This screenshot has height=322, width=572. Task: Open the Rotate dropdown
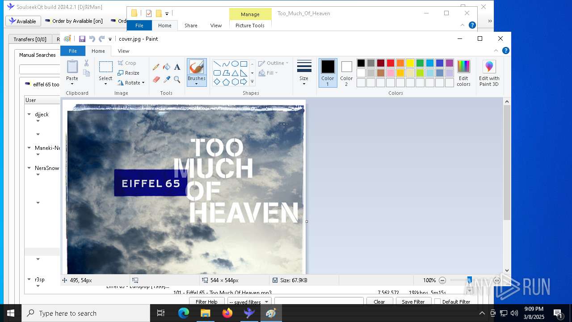coord(131,83)
